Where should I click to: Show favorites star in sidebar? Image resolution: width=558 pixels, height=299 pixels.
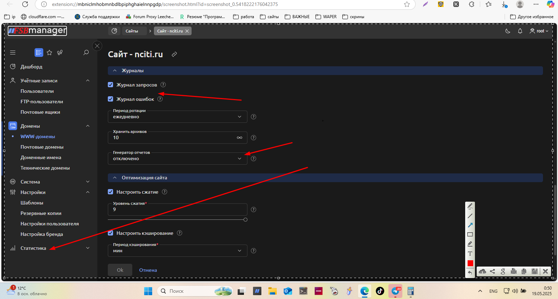[x=50, y=52]
